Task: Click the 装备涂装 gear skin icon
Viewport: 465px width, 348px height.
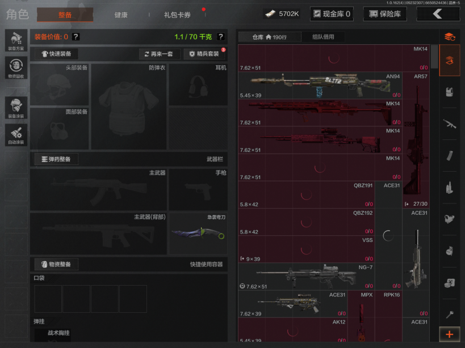Action: click(16, 108)
